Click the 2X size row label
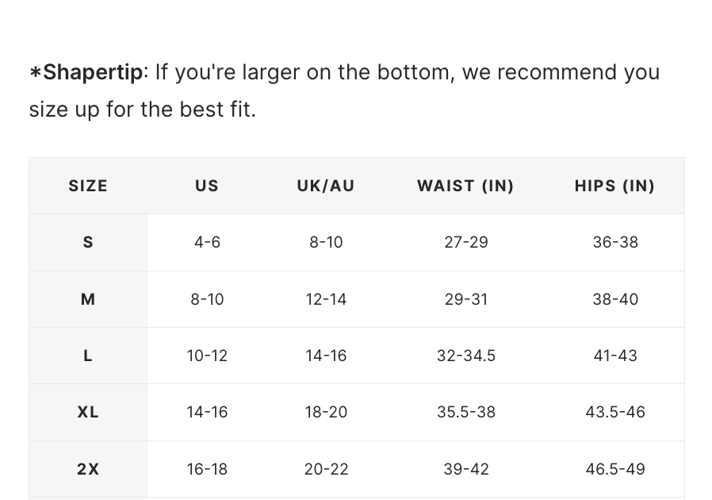Image resolution: width=712 pixels, height=500 pixels. click(x=88, y=469)
